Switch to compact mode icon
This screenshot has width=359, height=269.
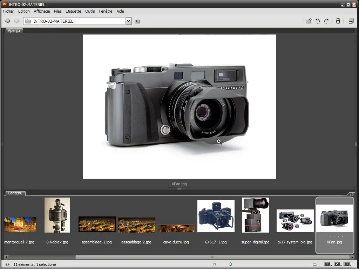(351, 21)
